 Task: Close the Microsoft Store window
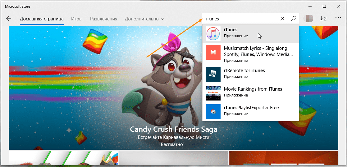(338, 6)
